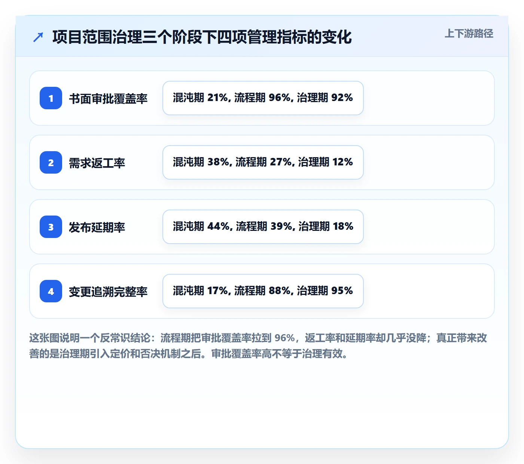Click the blue arrow icon beside the title
The width and height of the screenshot is (524, 464).
pyautogui.click(x=38, y=37)
